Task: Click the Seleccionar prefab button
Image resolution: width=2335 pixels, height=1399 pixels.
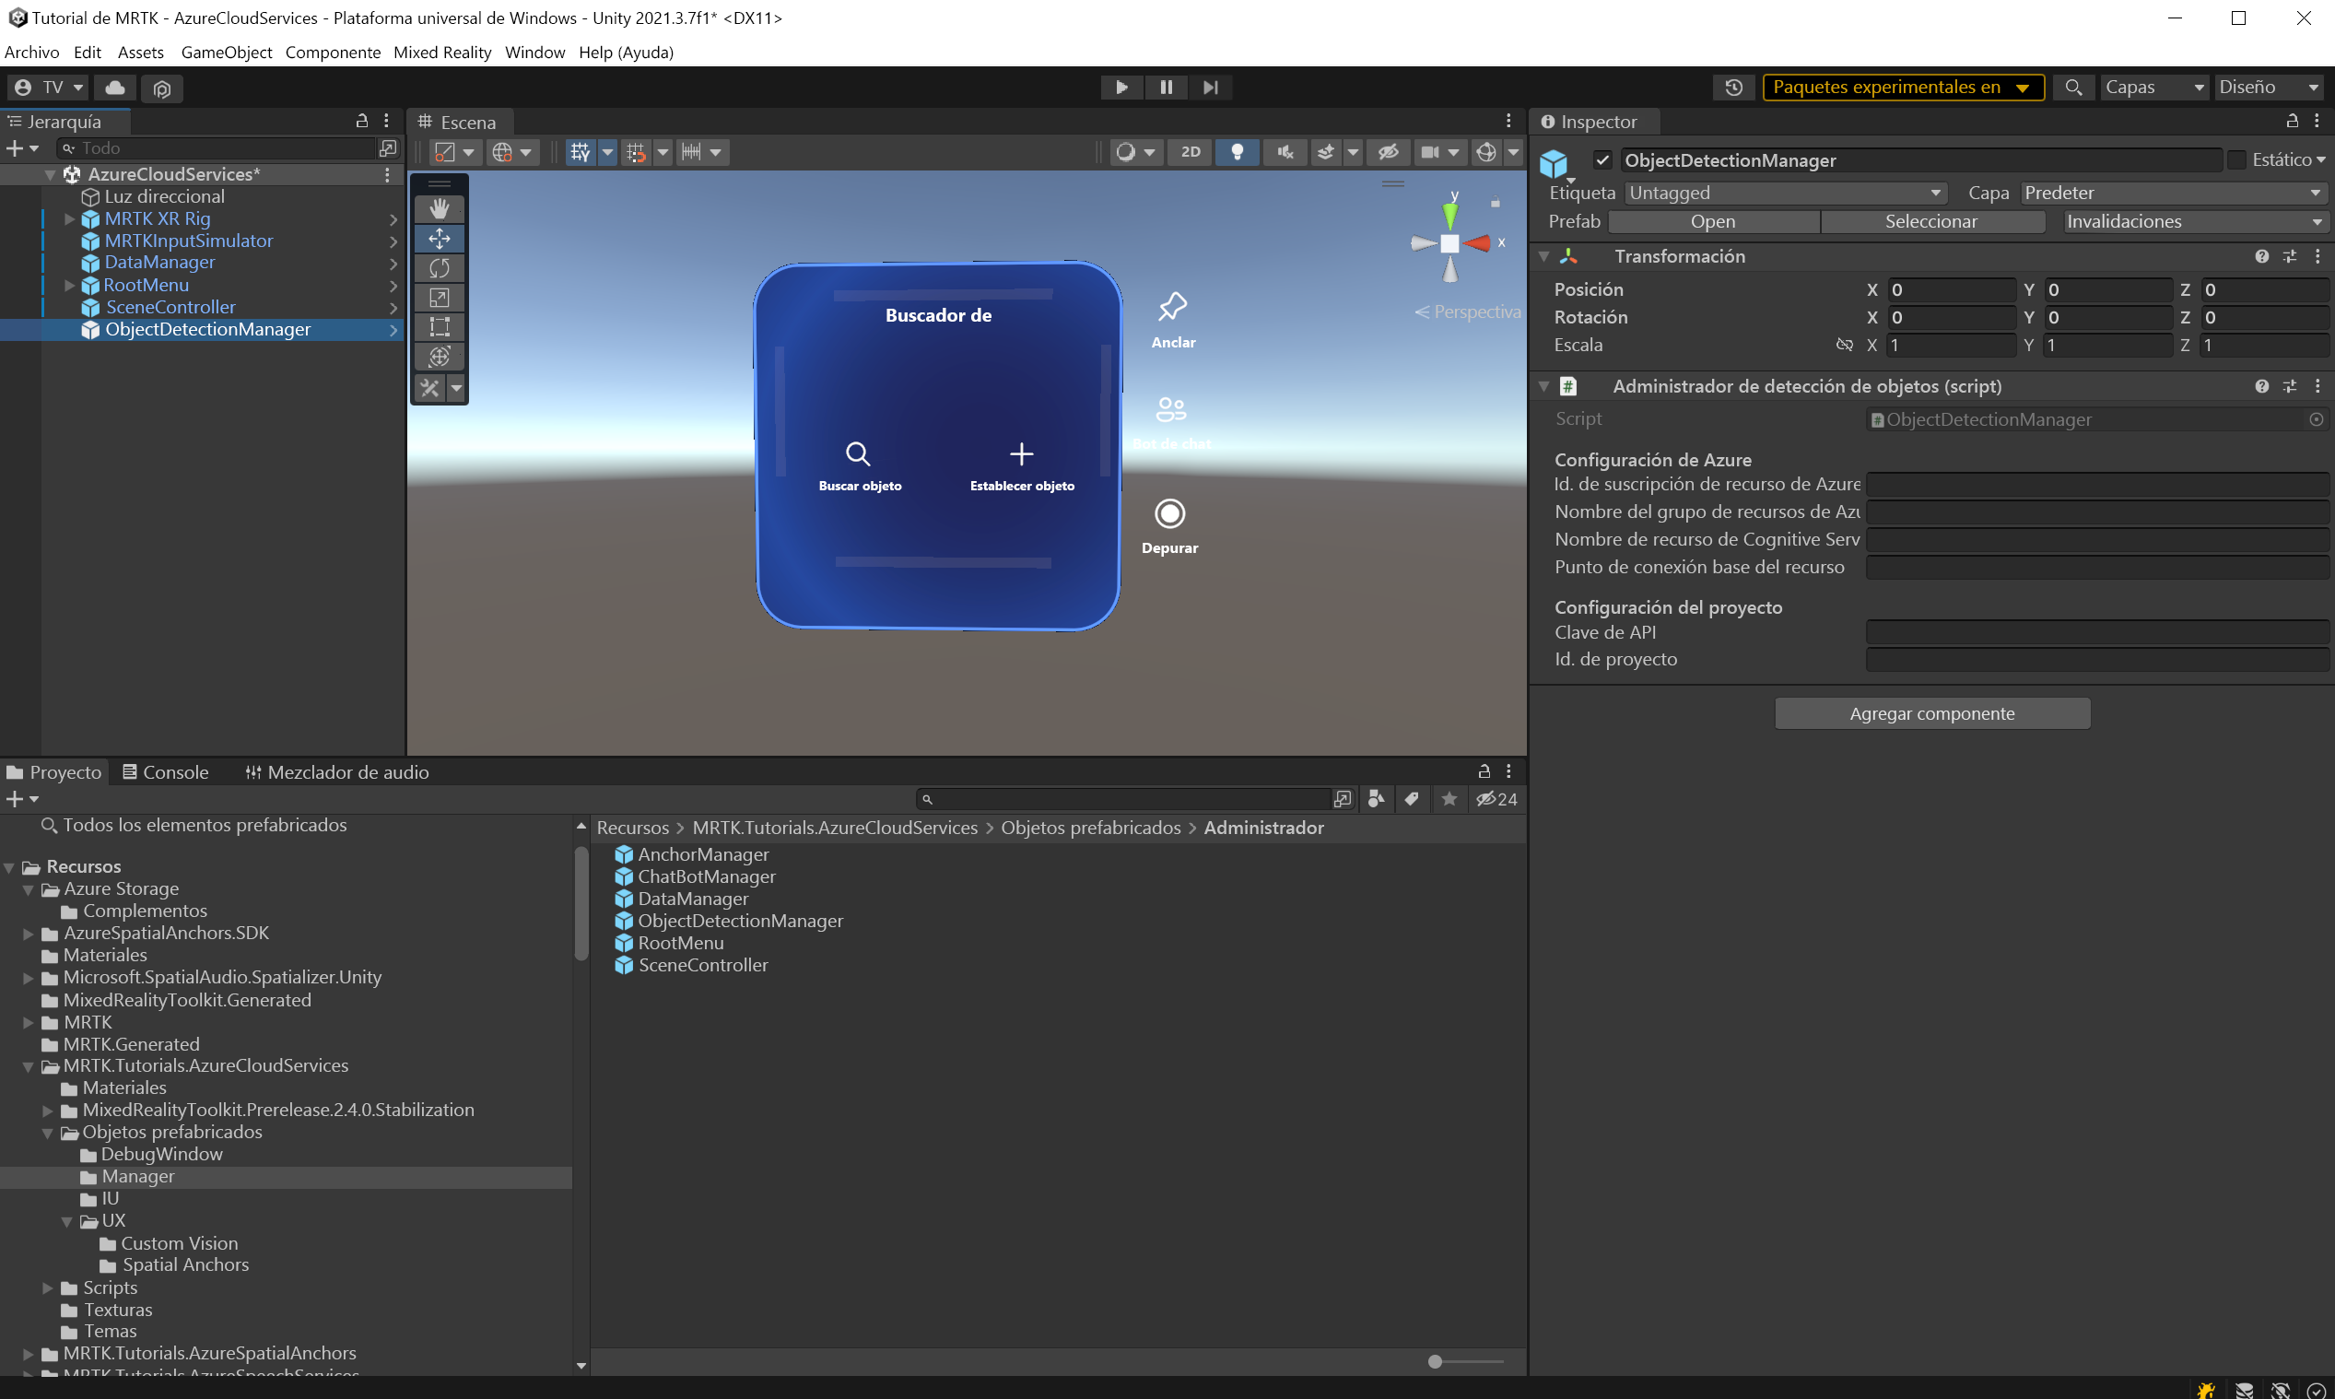Action: [1932, 221]
